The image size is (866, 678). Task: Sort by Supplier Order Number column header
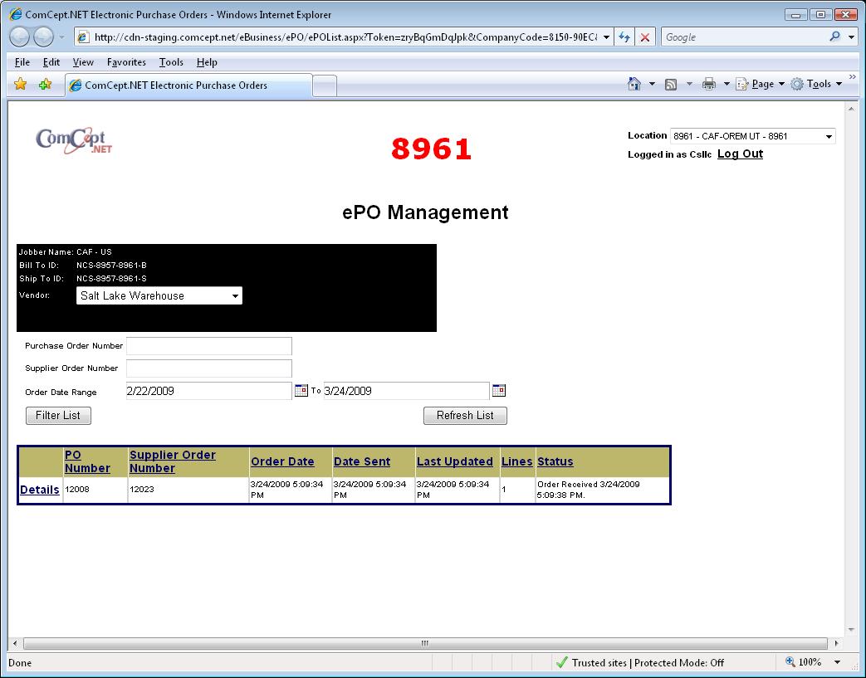point(172,461)
